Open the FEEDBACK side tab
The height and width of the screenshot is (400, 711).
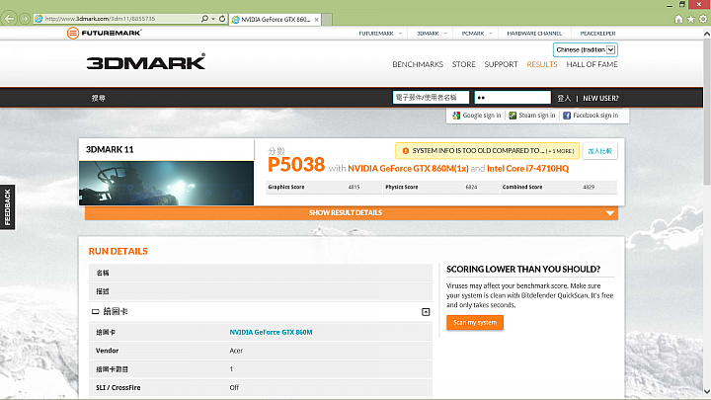tap(7, 207)
